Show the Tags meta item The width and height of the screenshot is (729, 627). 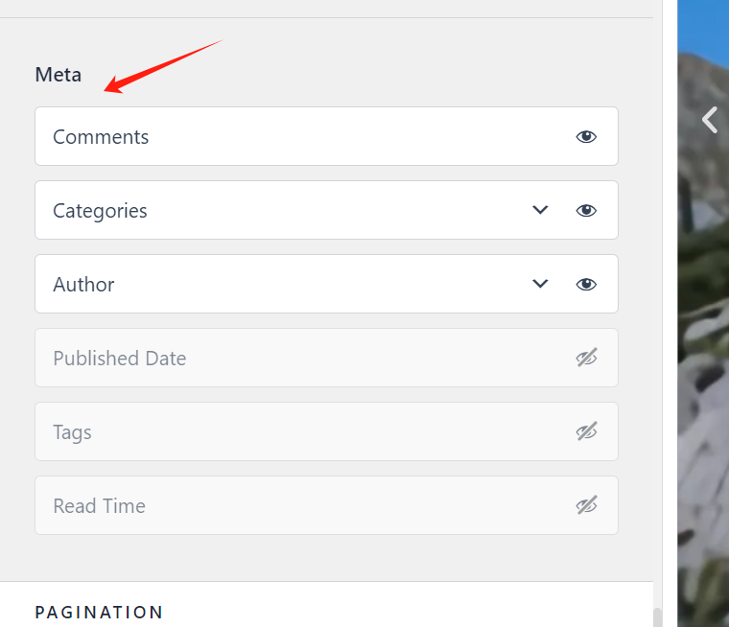(x=586, y=432)
